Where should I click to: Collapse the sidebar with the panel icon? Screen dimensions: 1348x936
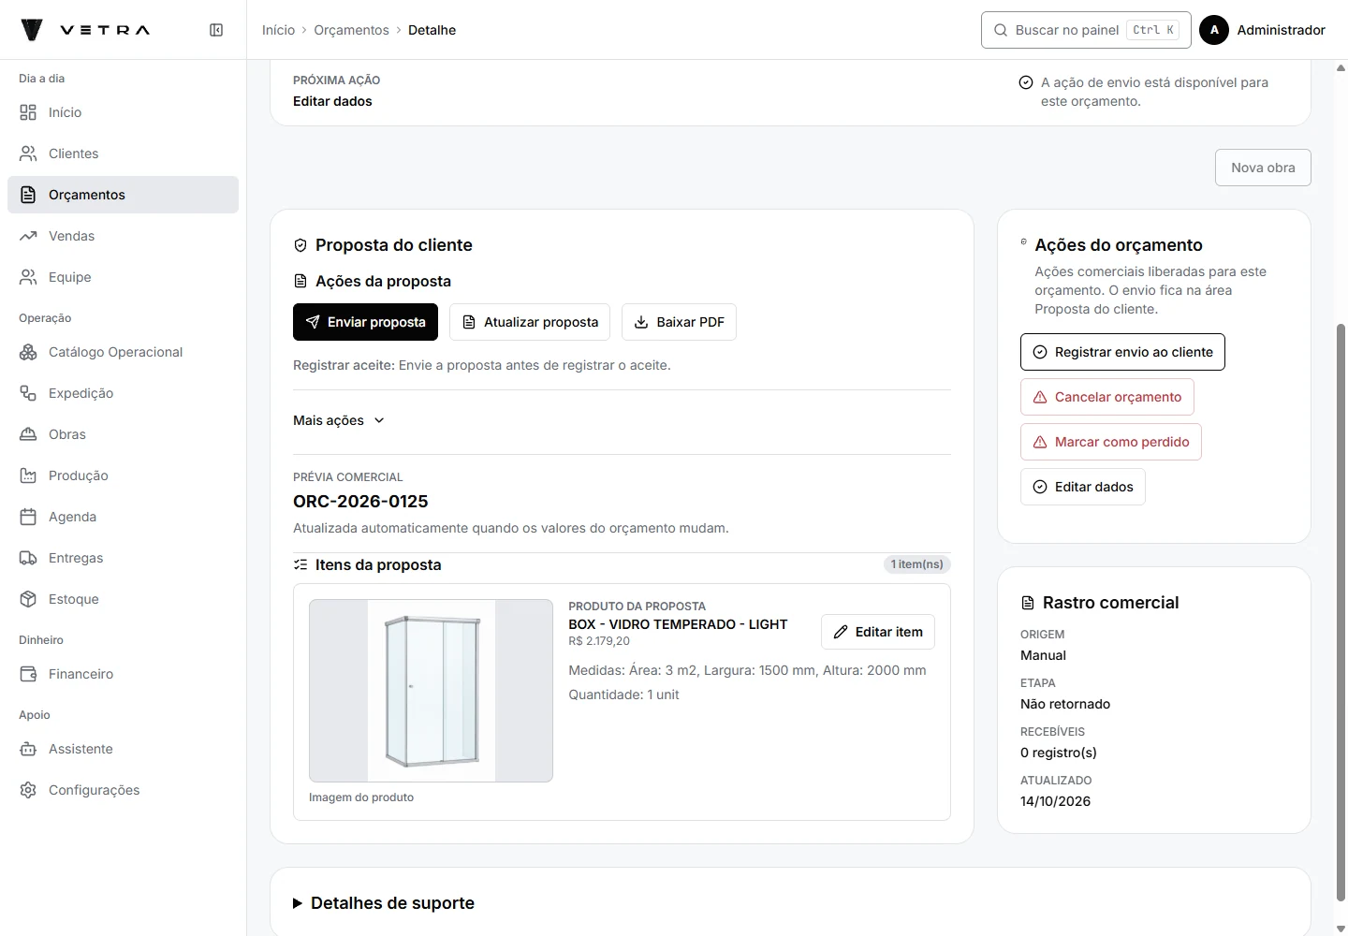[216, 30]
